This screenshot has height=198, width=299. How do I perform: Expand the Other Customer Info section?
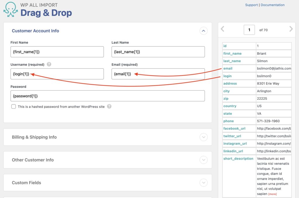pyautogui.click(x=204, y=160)
